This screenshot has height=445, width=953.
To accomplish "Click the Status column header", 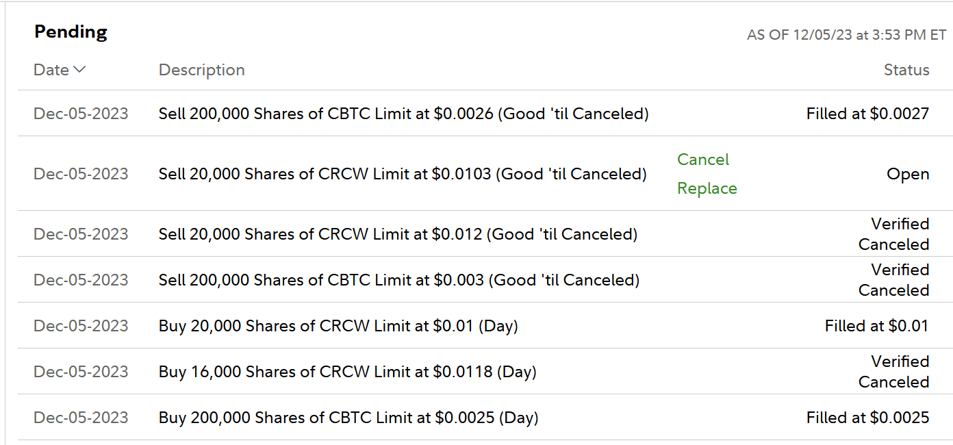I will (906, 70).
